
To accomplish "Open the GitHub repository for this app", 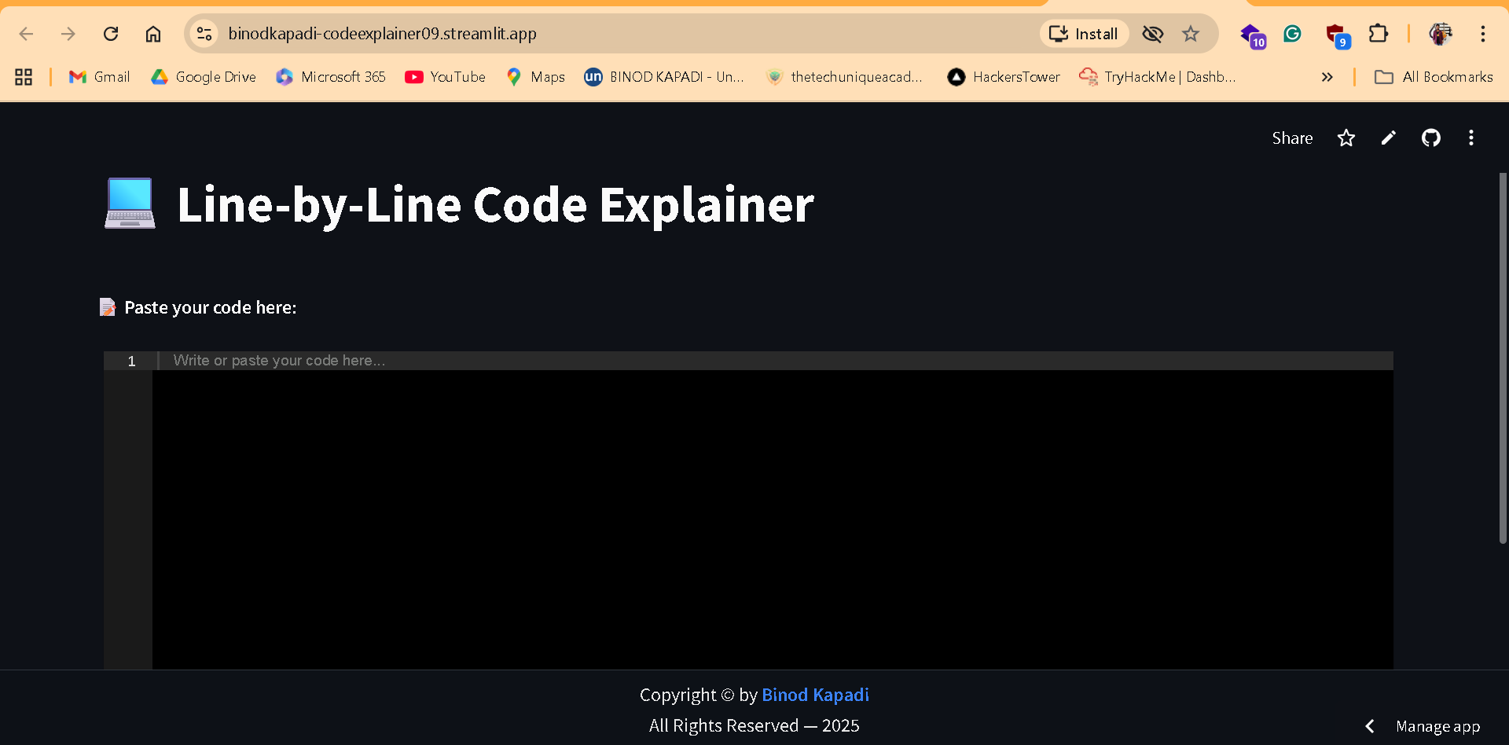I will click(x=1430, y=138).
